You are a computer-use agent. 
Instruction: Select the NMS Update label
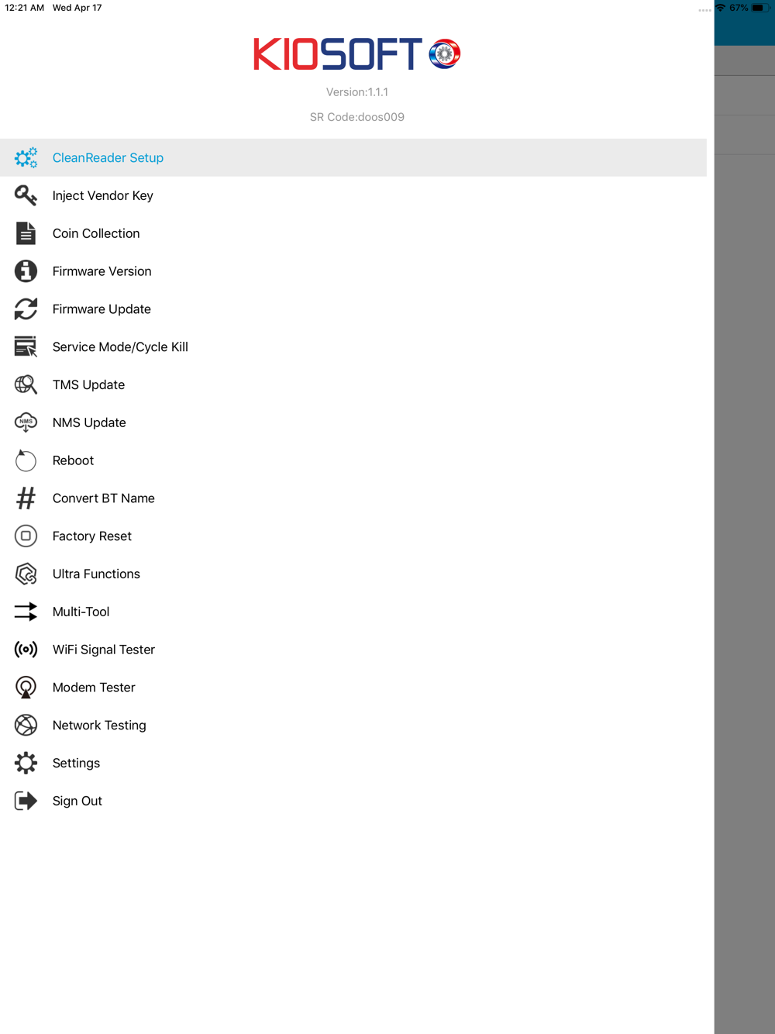(x=89, y=422)
